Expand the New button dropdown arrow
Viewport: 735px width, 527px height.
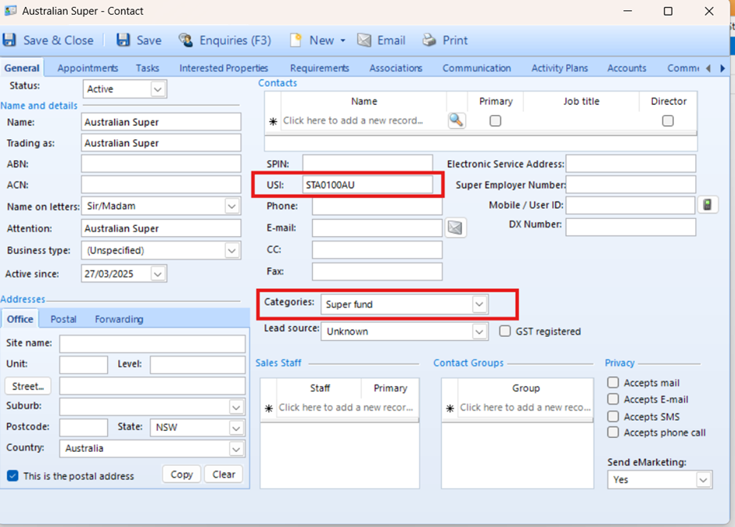pos(342,41)
